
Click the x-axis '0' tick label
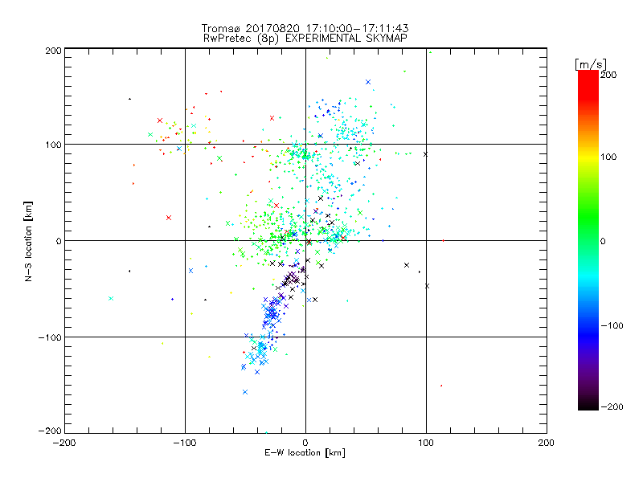pyautogui.click(x=305, y=443)
